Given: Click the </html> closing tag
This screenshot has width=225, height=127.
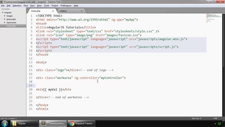Looking at the screenshot, I should 42,109.
